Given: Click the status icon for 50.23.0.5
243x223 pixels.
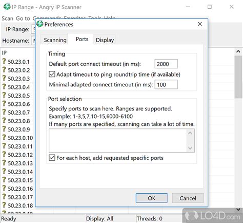Looking at the screenshot, I should [4, 95].
